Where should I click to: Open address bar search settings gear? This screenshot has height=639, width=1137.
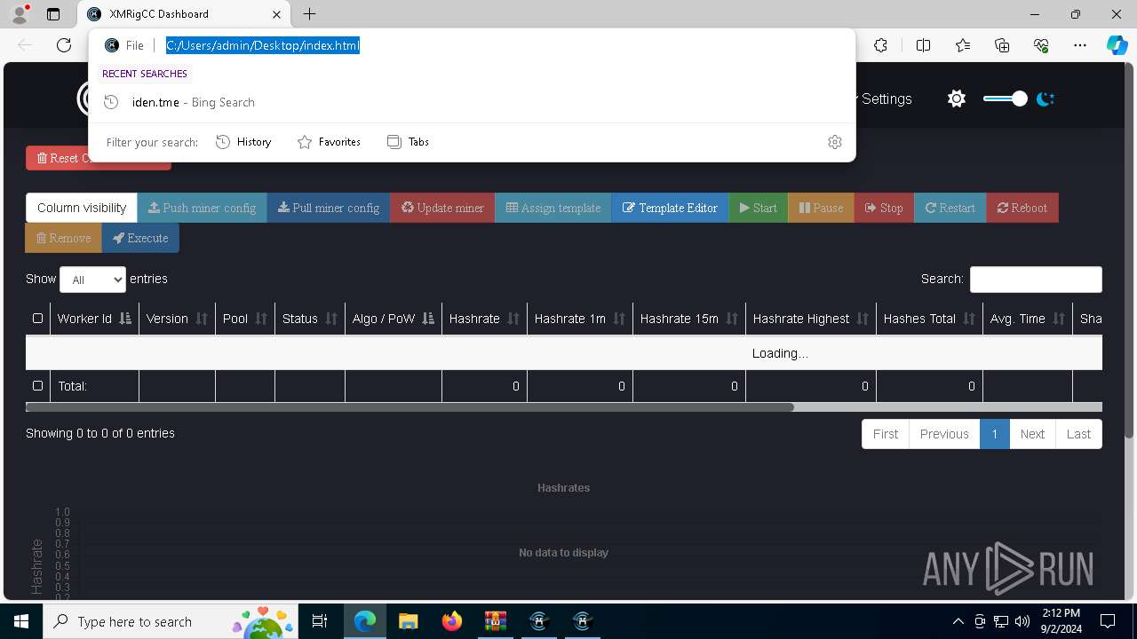(835, 142)
